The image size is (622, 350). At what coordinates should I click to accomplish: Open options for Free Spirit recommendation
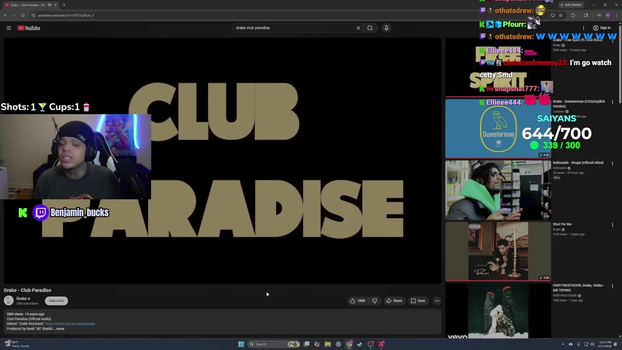click(612, 41)
